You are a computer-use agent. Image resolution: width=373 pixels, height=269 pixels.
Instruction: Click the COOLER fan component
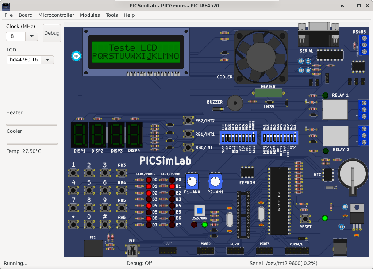(261, 57)
